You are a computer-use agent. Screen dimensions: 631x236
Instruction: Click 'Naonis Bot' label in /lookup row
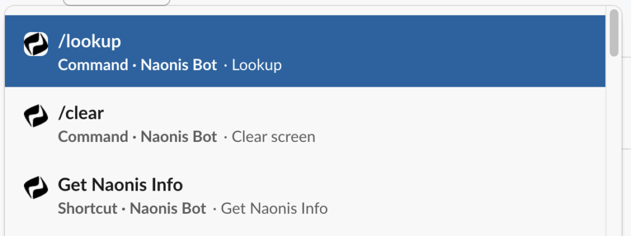(x=179, y=65)
